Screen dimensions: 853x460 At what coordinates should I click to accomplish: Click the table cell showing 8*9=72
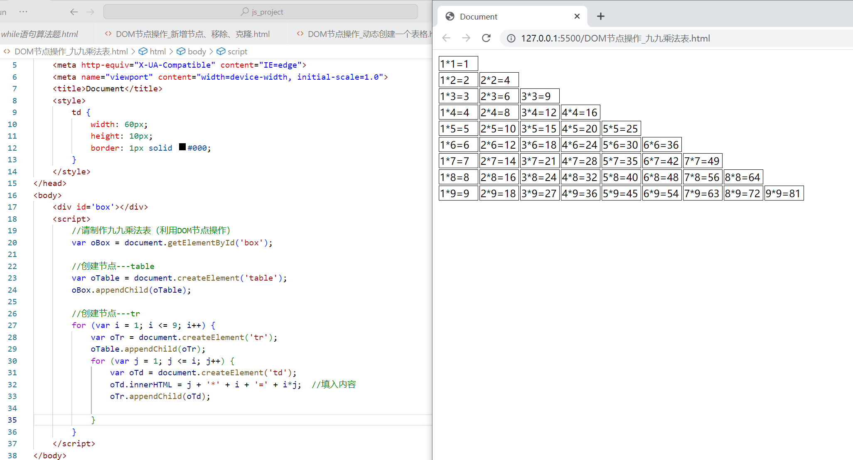(x=743, y=193)
